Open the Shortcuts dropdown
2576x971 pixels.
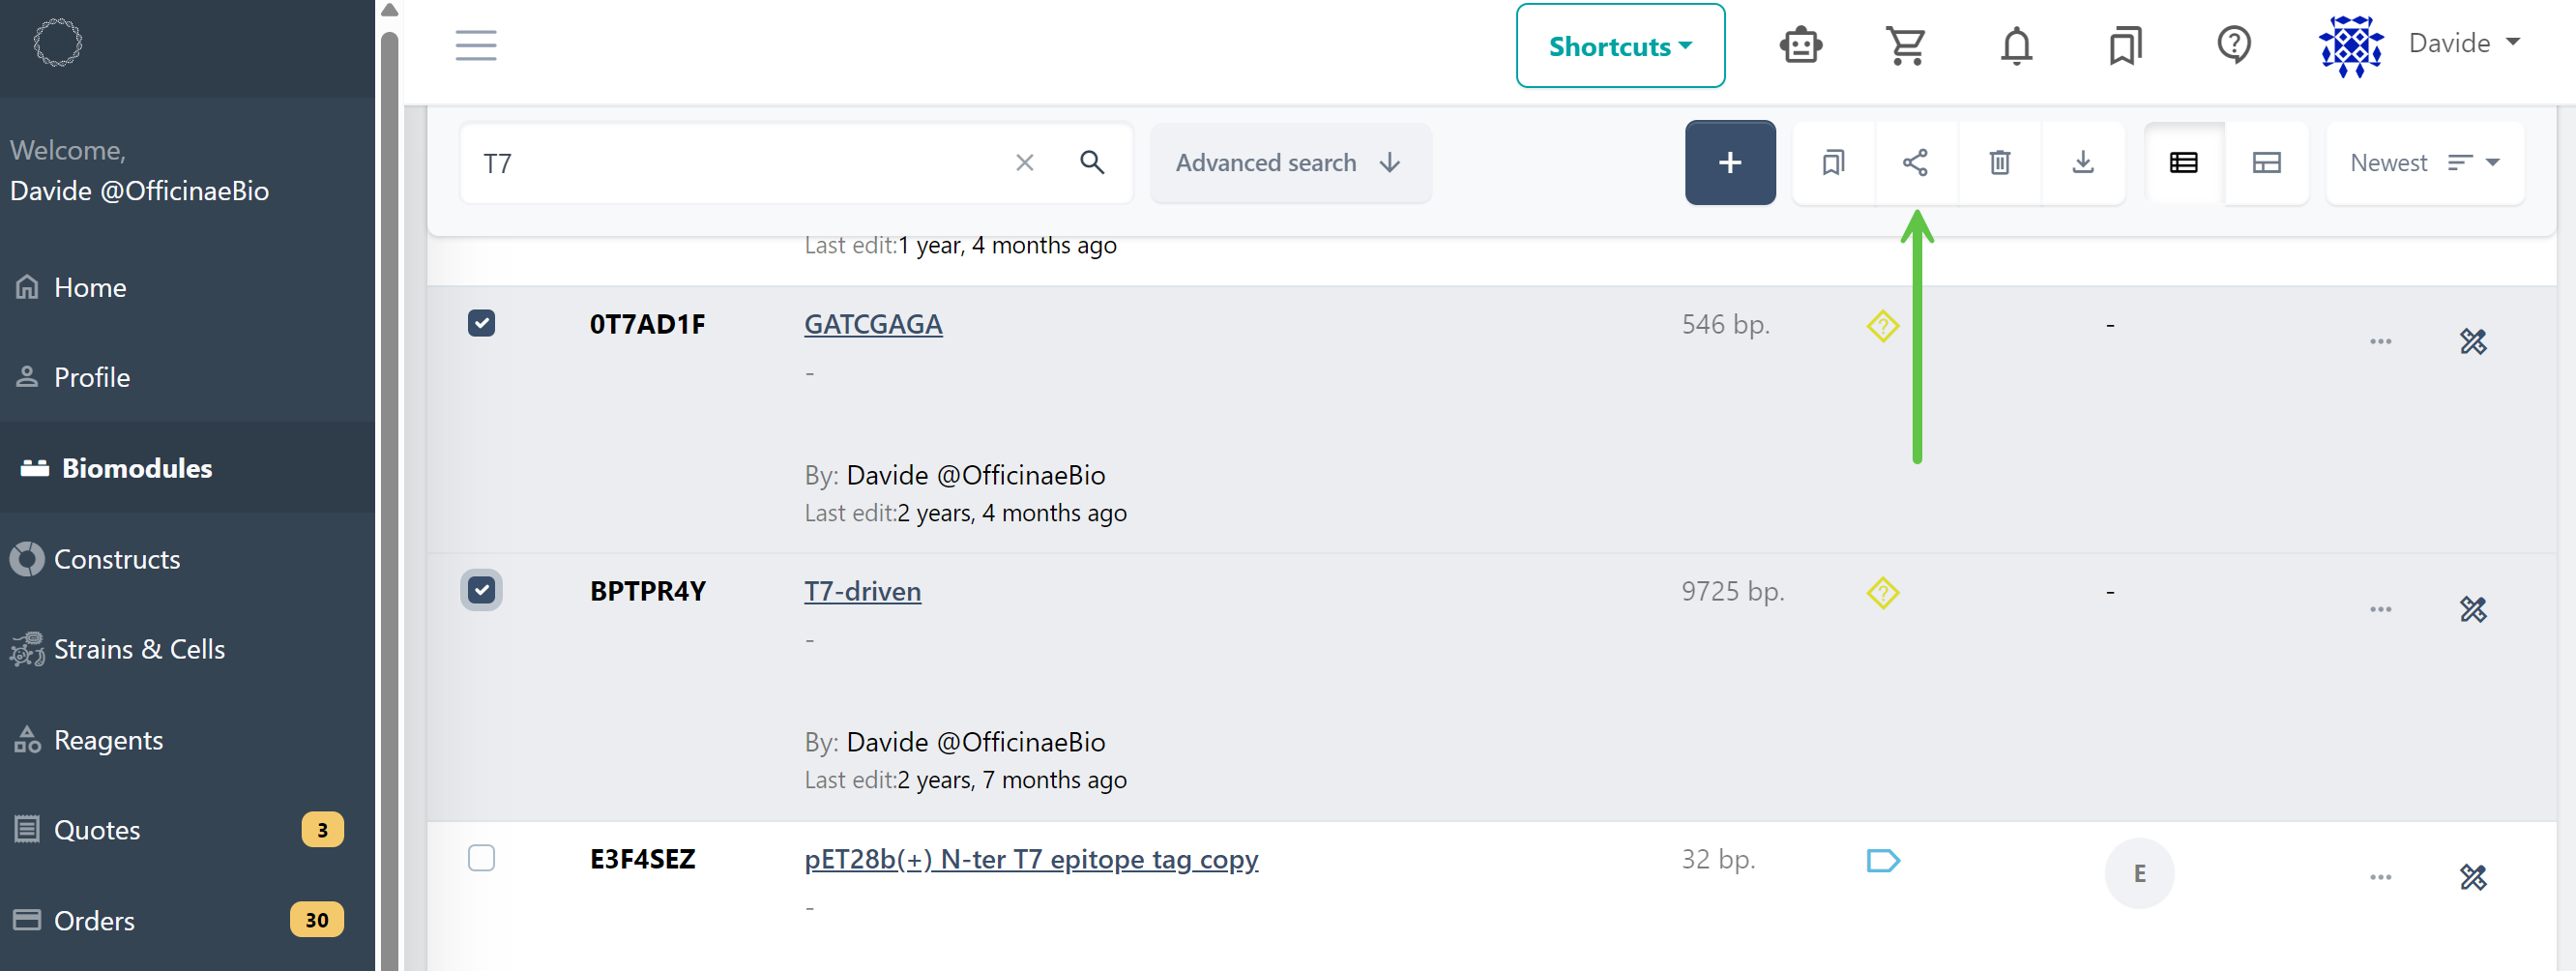pos(1620,46)
